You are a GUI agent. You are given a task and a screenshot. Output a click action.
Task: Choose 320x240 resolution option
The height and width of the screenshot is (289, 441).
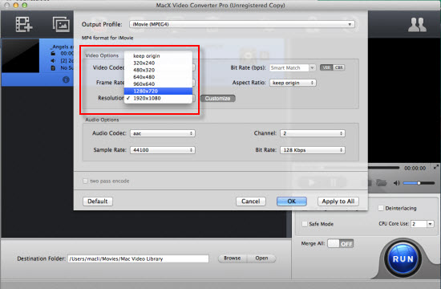coord(158,63)
